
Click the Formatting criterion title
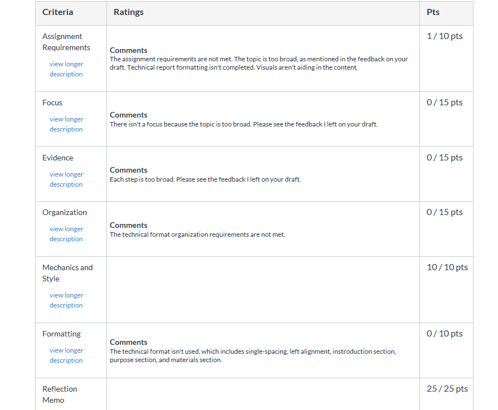coord(62,334)
